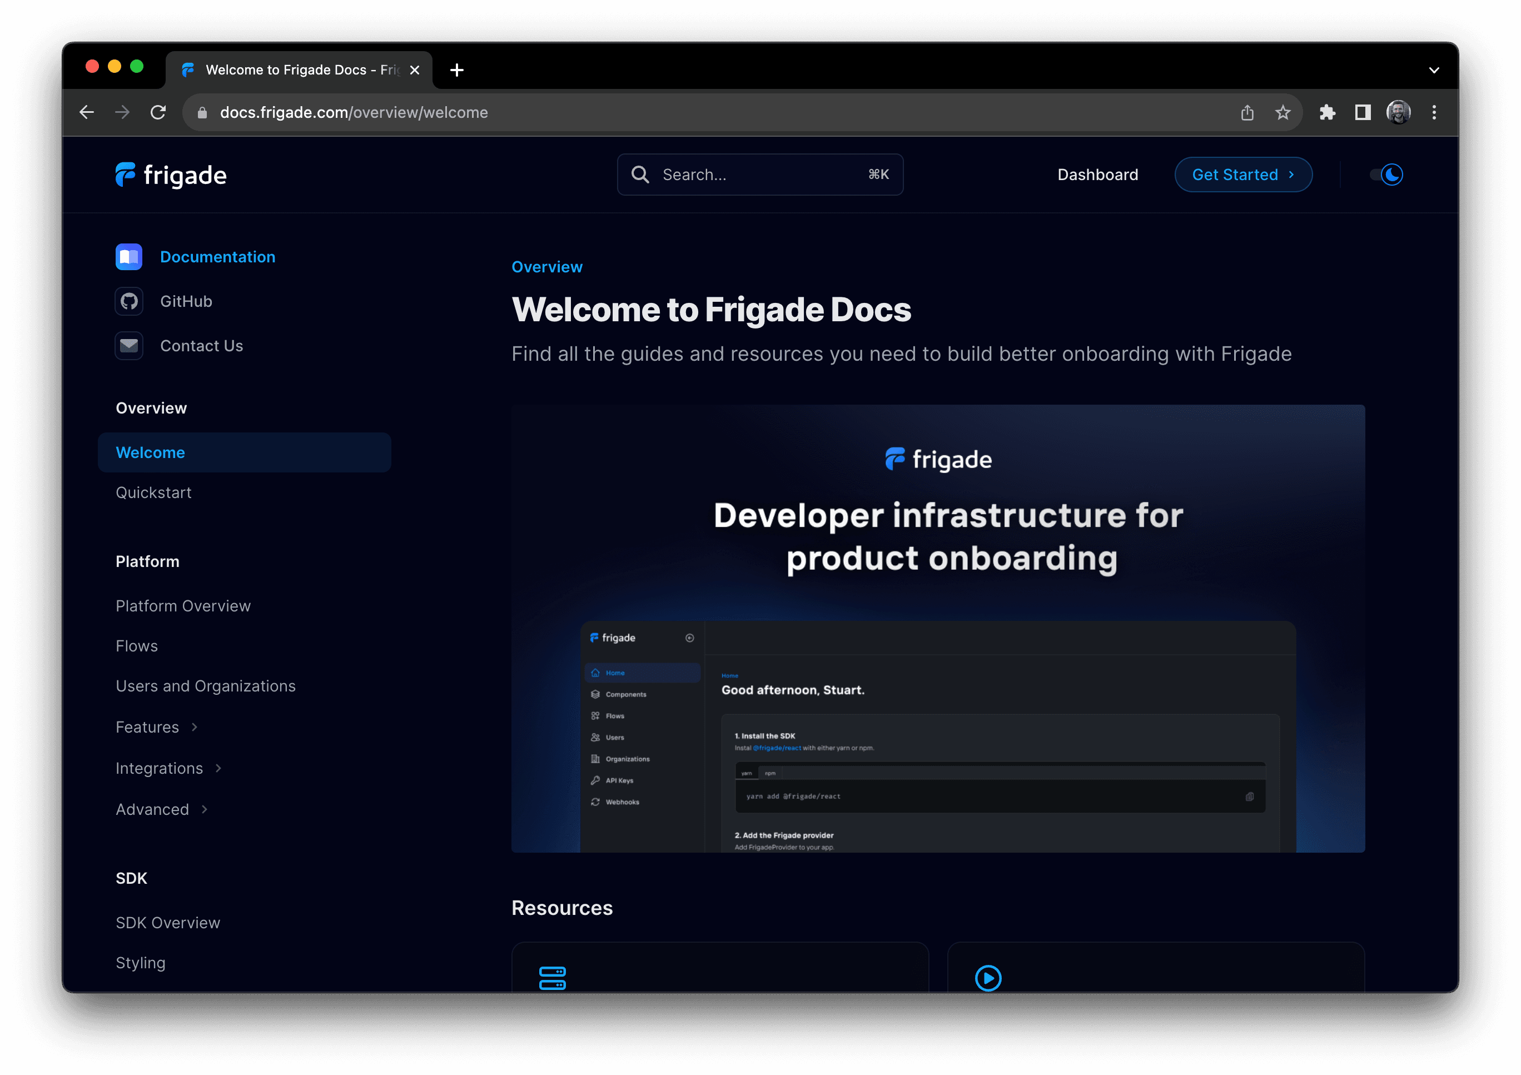Close the Welcome to Frigade Docs tab
Screen dimensions: 1521x1075
point(415,69)
